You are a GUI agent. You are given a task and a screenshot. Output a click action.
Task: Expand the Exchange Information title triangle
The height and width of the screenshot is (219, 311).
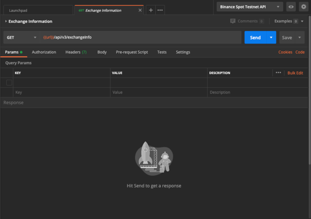[x=6, y=21]
